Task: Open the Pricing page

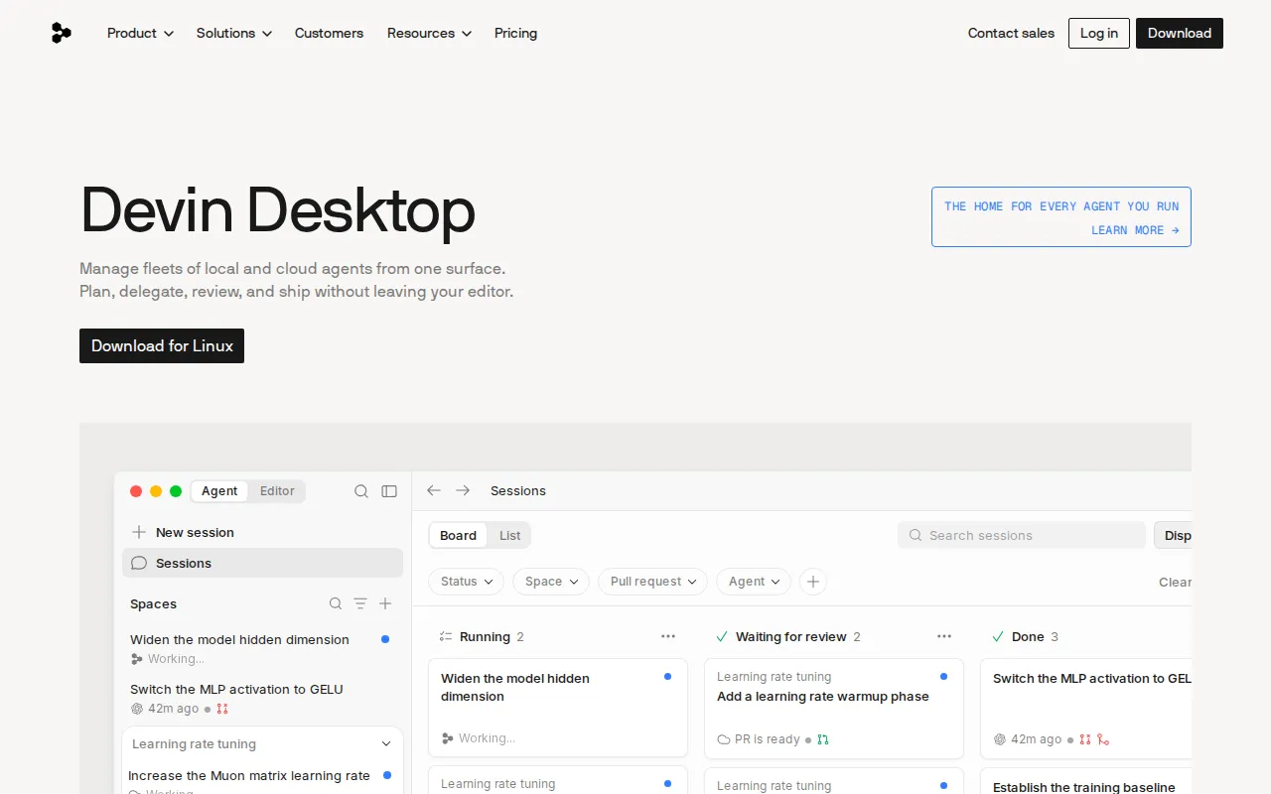Action: 515,33
